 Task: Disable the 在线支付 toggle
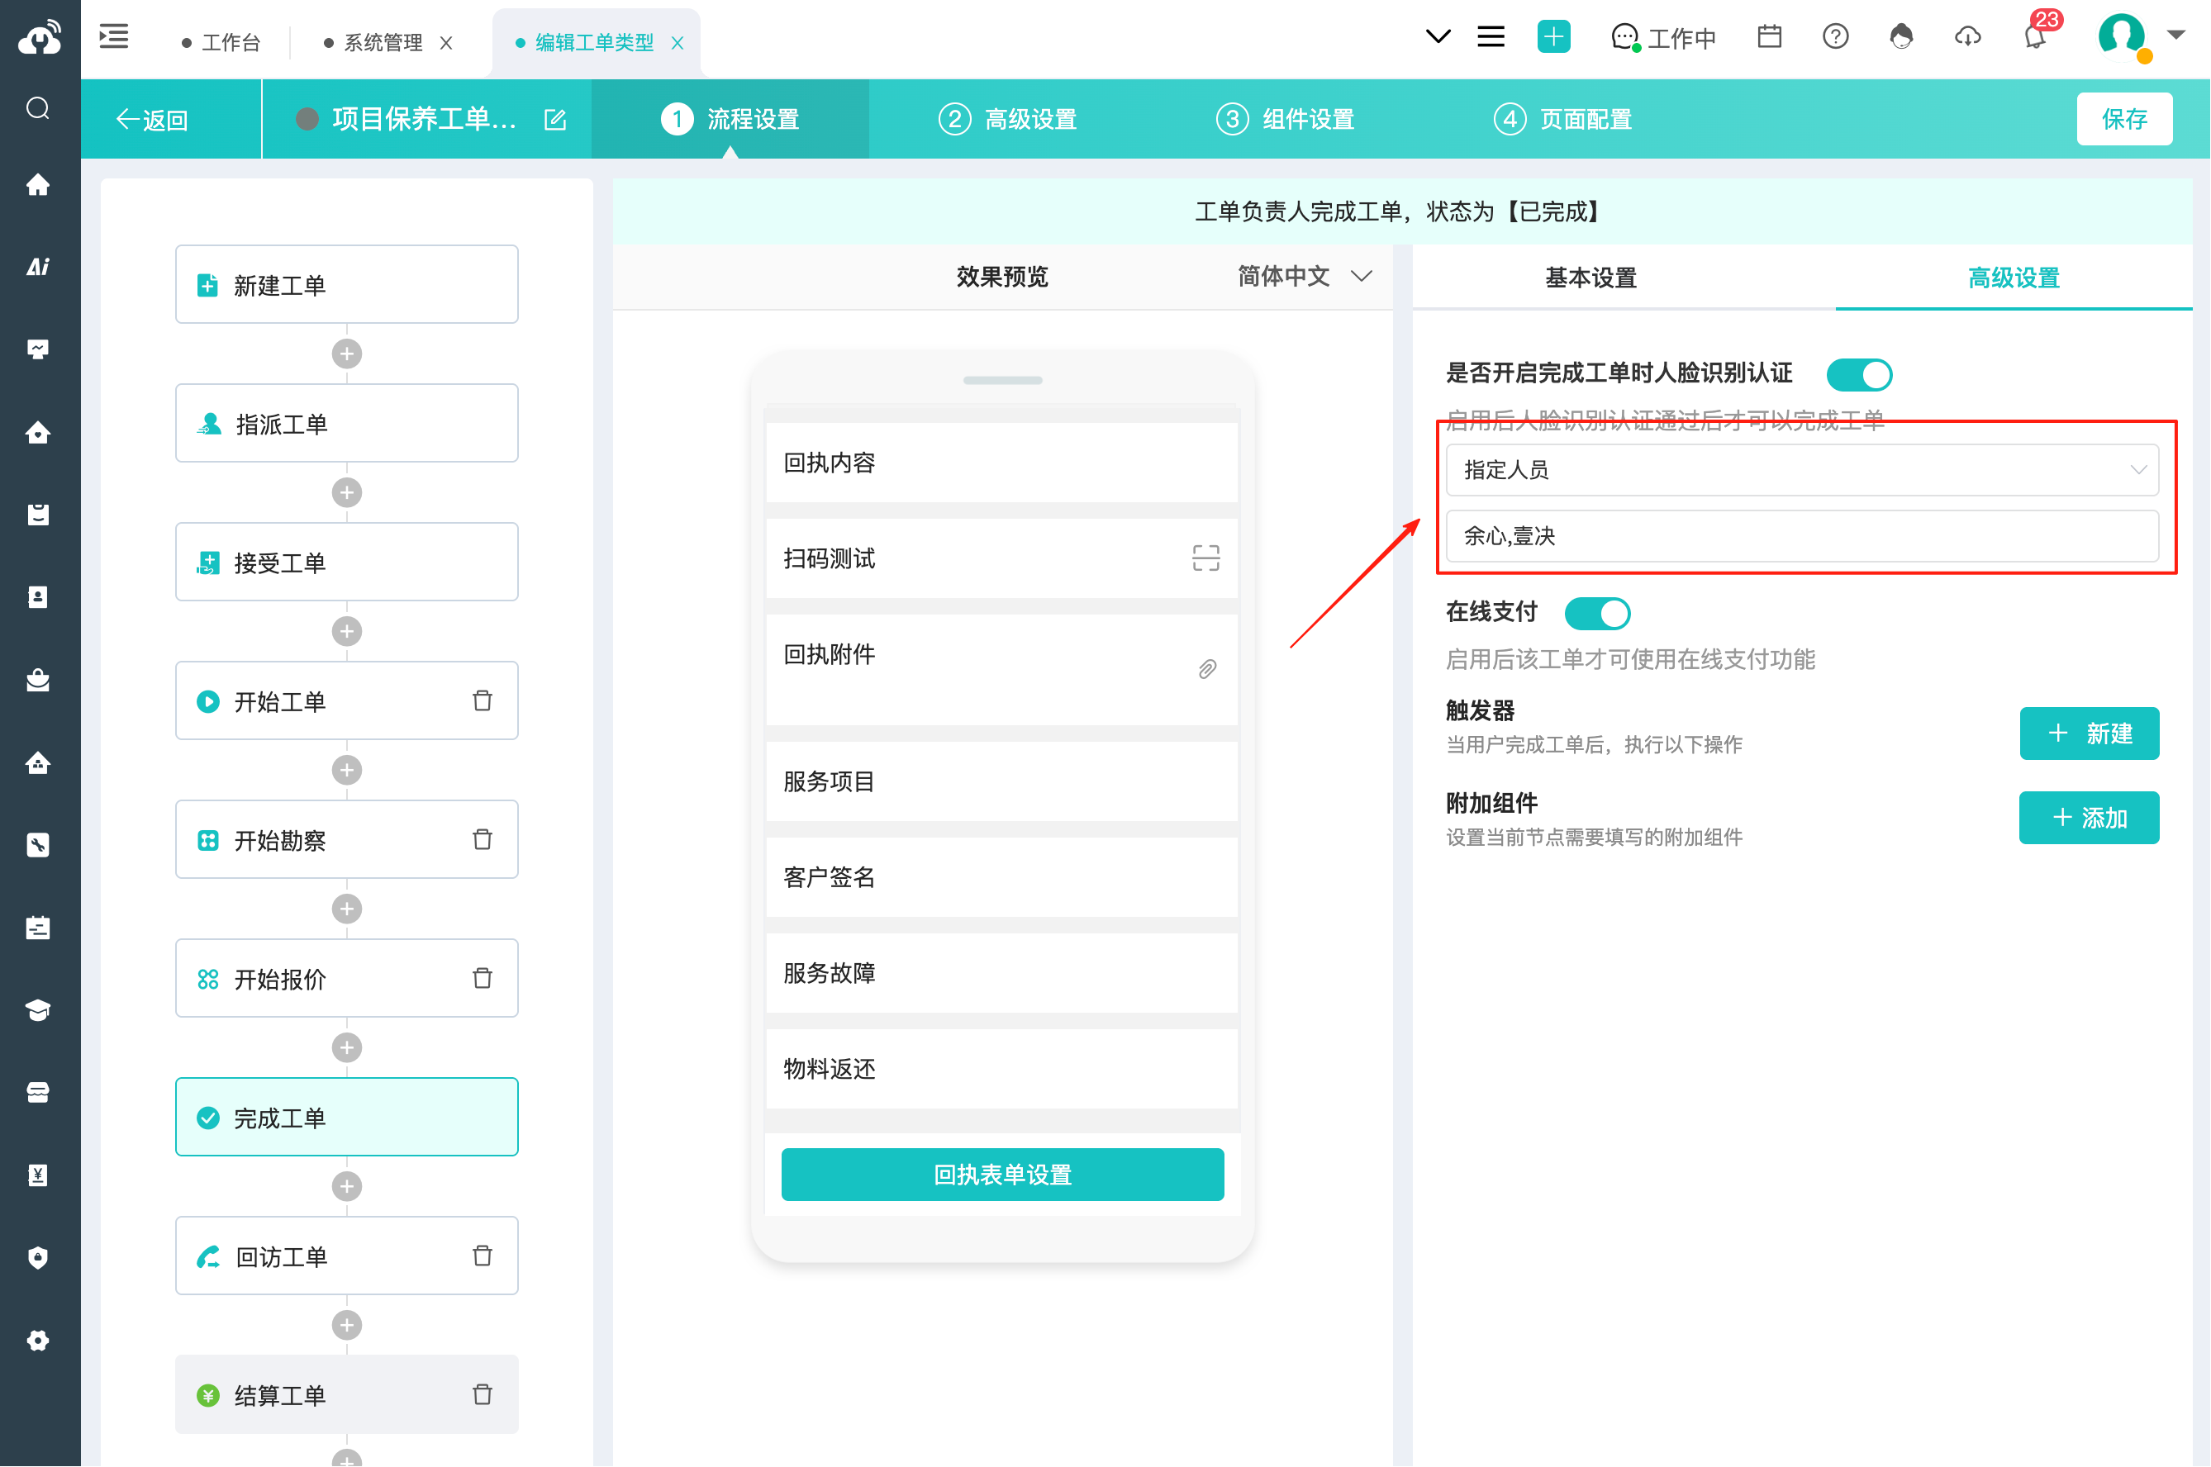click(1597, 614)
